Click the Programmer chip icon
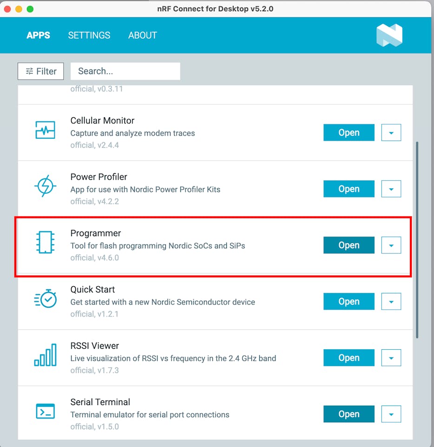This screenshot has height=447, width=434. (45, 242)
